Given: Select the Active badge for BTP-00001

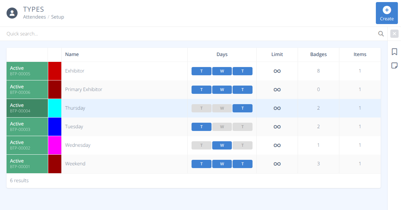Looking at the screenshot, I should pyautogui.click(x=27, y=164).
